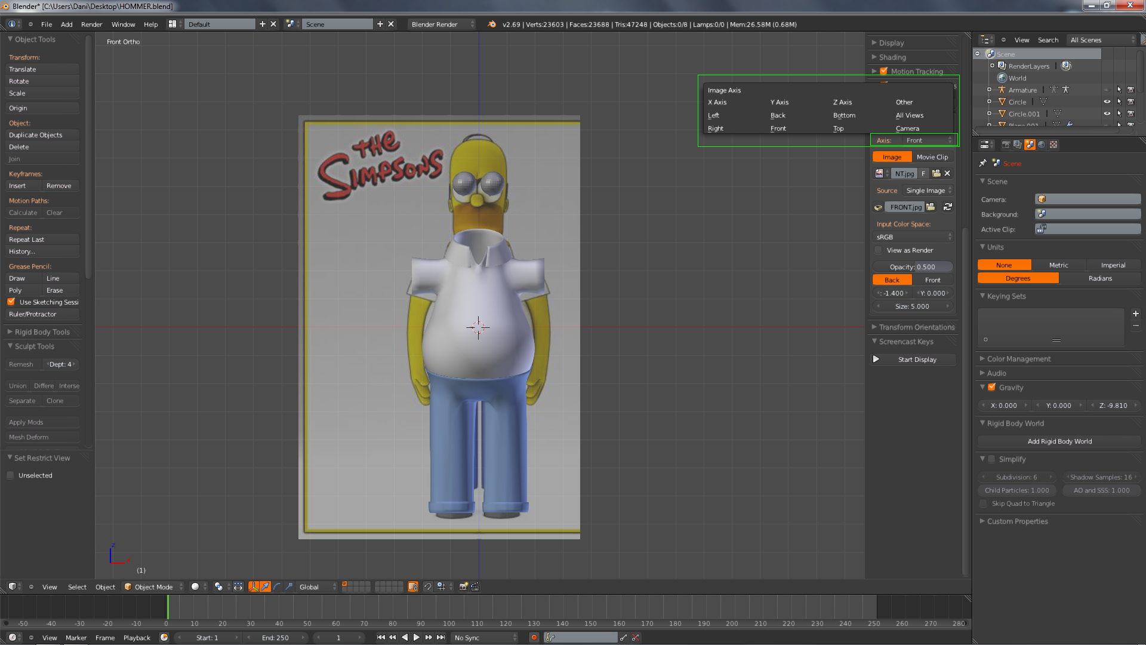This screenshot has height=645, width=1146.
Task: Hide Circle object via eye icon
Action: tap(1107, 102)
